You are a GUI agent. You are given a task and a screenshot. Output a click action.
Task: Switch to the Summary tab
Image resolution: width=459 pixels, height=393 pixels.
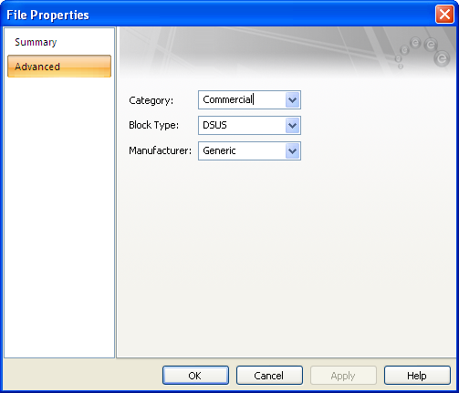click(36, 42)
